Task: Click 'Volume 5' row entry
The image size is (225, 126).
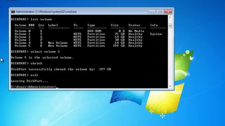Action: [x=22, y=46]
